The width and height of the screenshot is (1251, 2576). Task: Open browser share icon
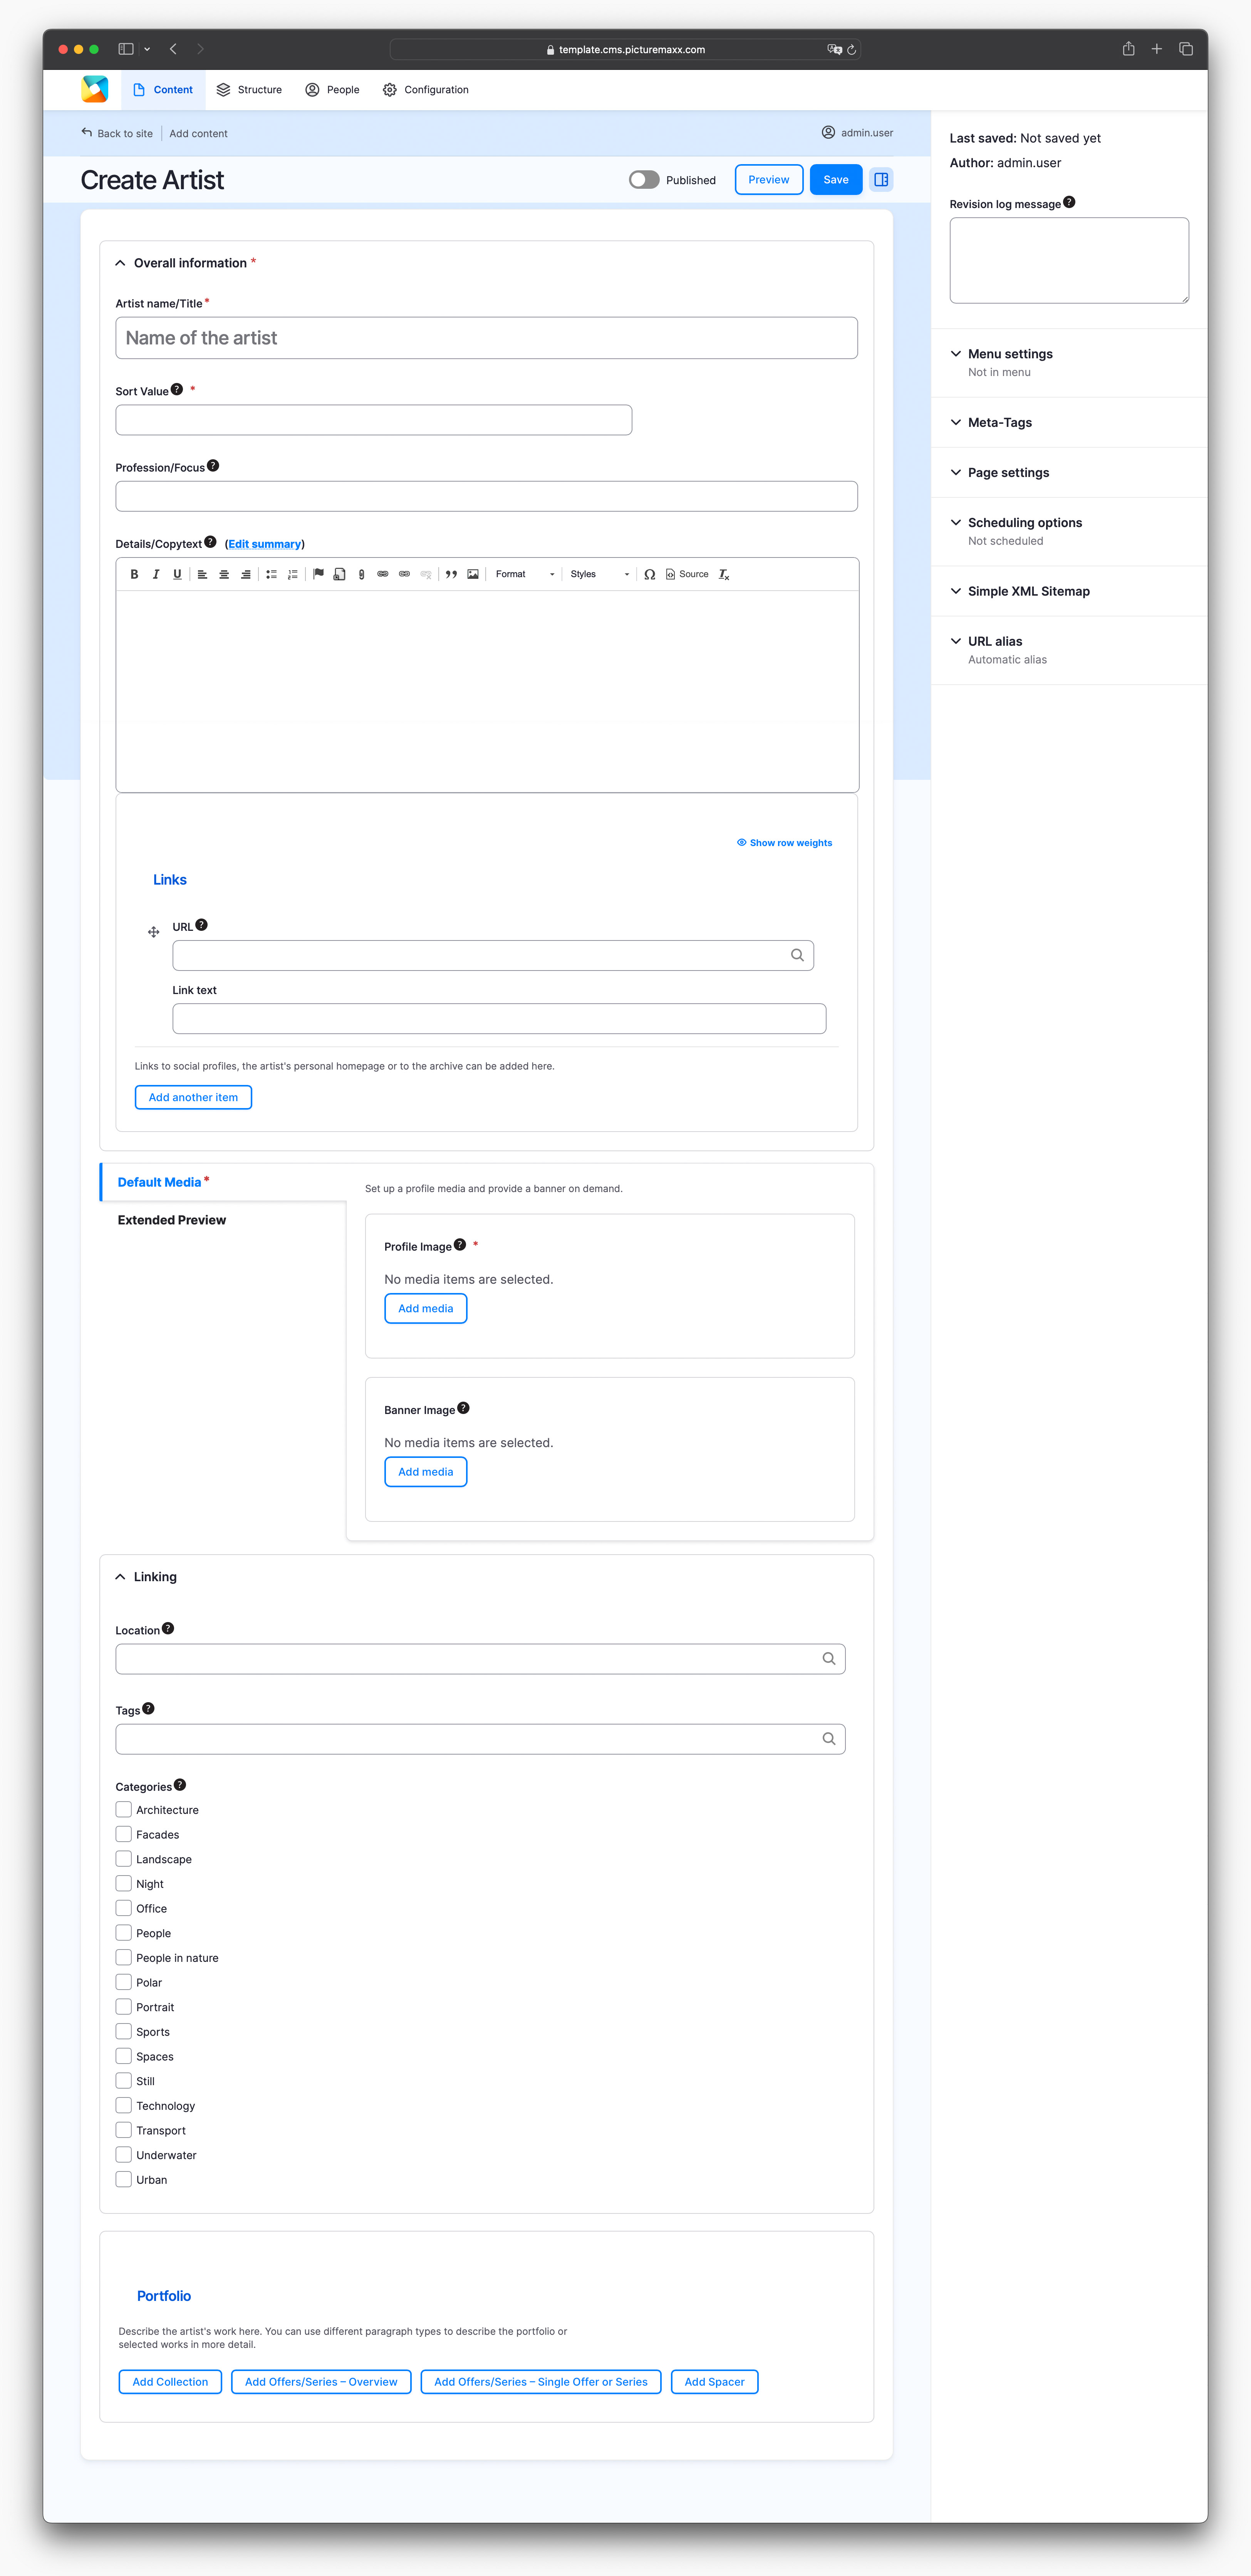click(x=1128, y=49)
